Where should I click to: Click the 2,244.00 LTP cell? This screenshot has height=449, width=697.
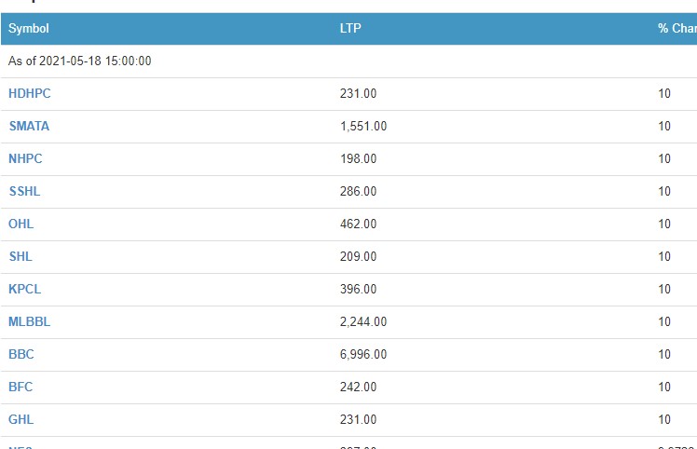coord(363,321)
